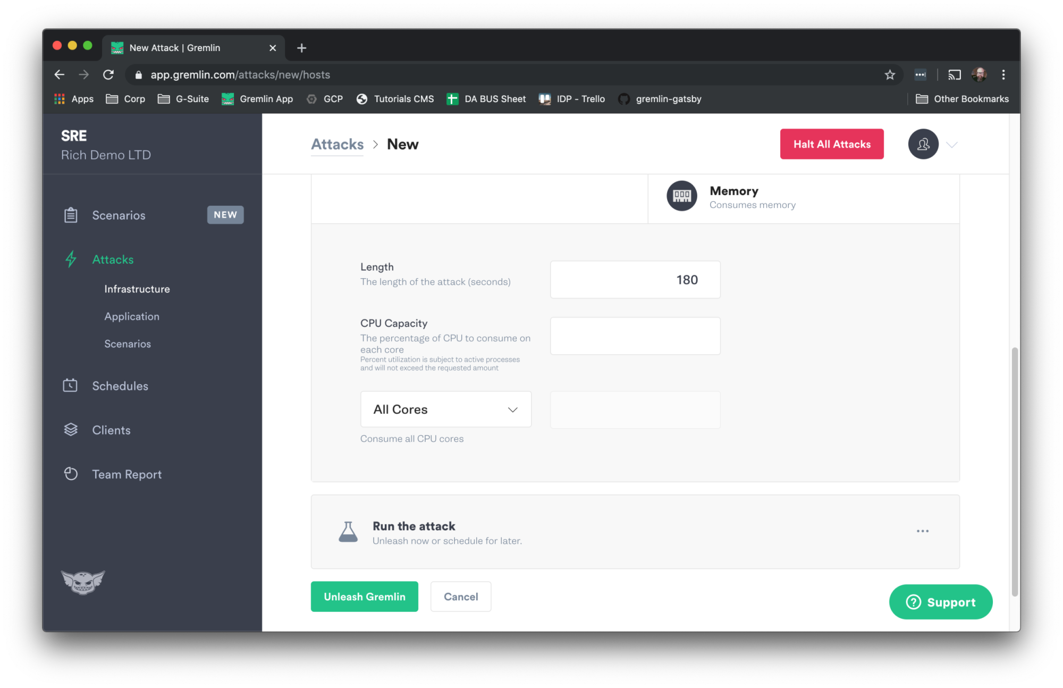Image resolution: width=1063 pixels, height=688 pixels.
Task: Click the Attacks breadcrumb link
Action: click(336, 144)
